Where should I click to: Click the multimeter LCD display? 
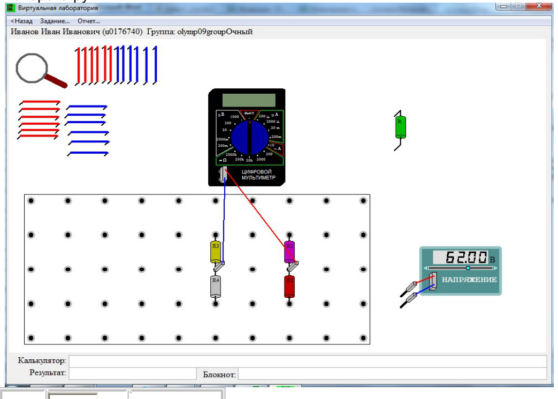249,100
